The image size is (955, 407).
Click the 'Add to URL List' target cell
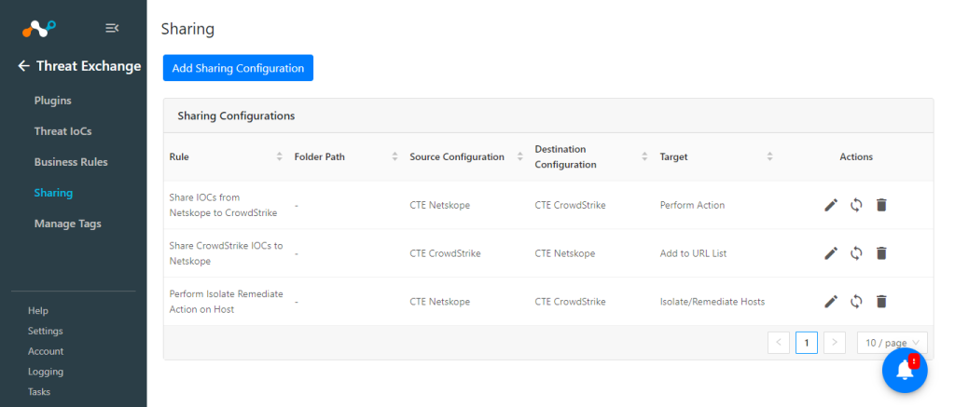(693, 253)
